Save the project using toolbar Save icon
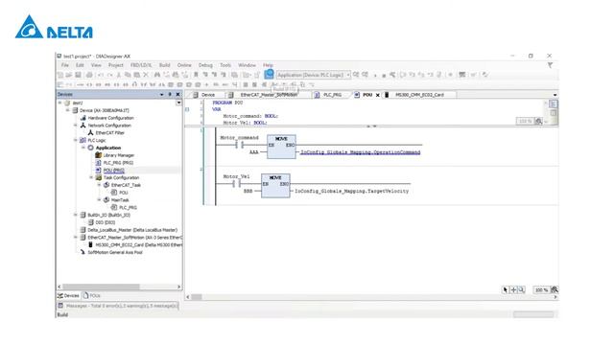This screenshot has width=614, height=345. (78, 75)
